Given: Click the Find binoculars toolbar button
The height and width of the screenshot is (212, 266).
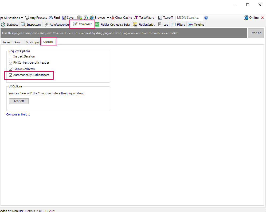Looking at the screenshot, I should pyautogui.click(x=54, y=18).
